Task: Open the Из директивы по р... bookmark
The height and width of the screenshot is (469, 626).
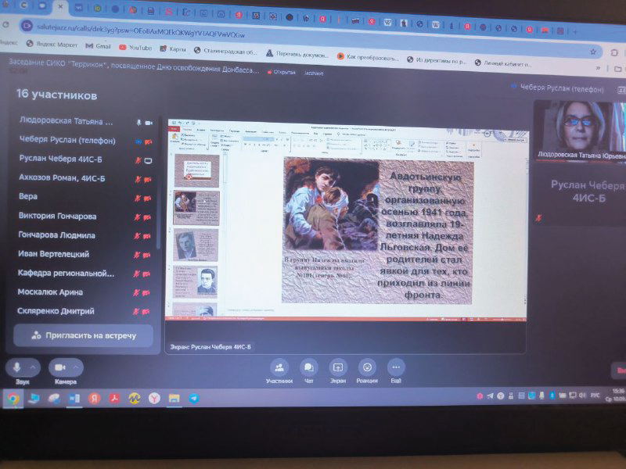Action: pos(437,60)
